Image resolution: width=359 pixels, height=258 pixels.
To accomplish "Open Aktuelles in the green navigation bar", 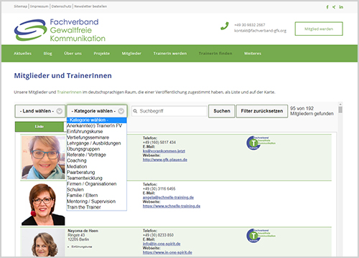I will [22, 53].
